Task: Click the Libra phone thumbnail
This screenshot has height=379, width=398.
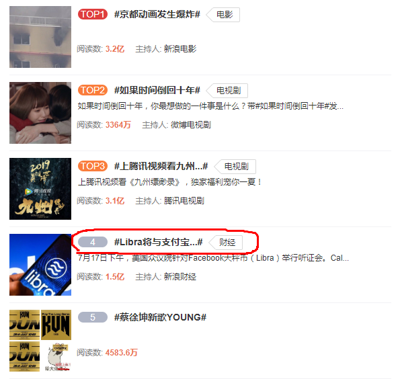Action: pos(40,265)
